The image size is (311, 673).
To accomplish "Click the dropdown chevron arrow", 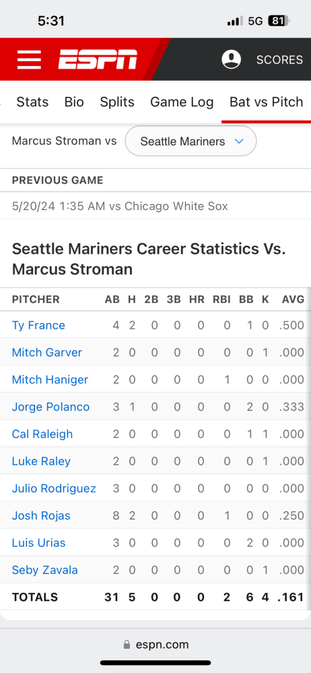I will coord(239,141).
